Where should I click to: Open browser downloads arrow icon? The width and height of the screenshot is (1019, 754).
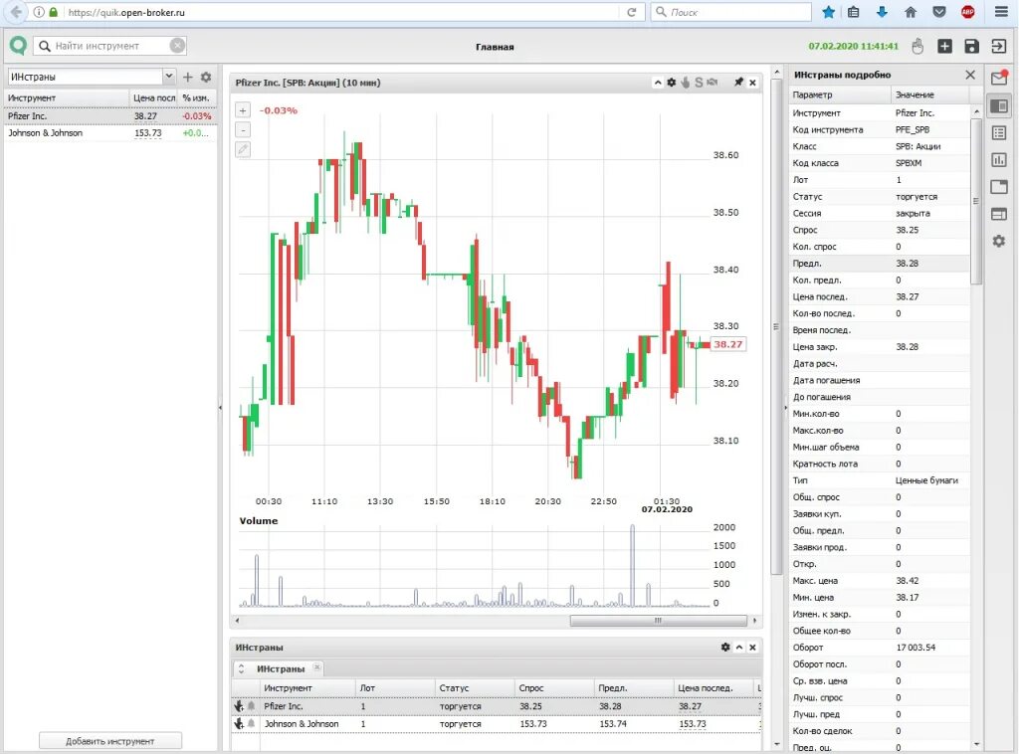(882, 12)
